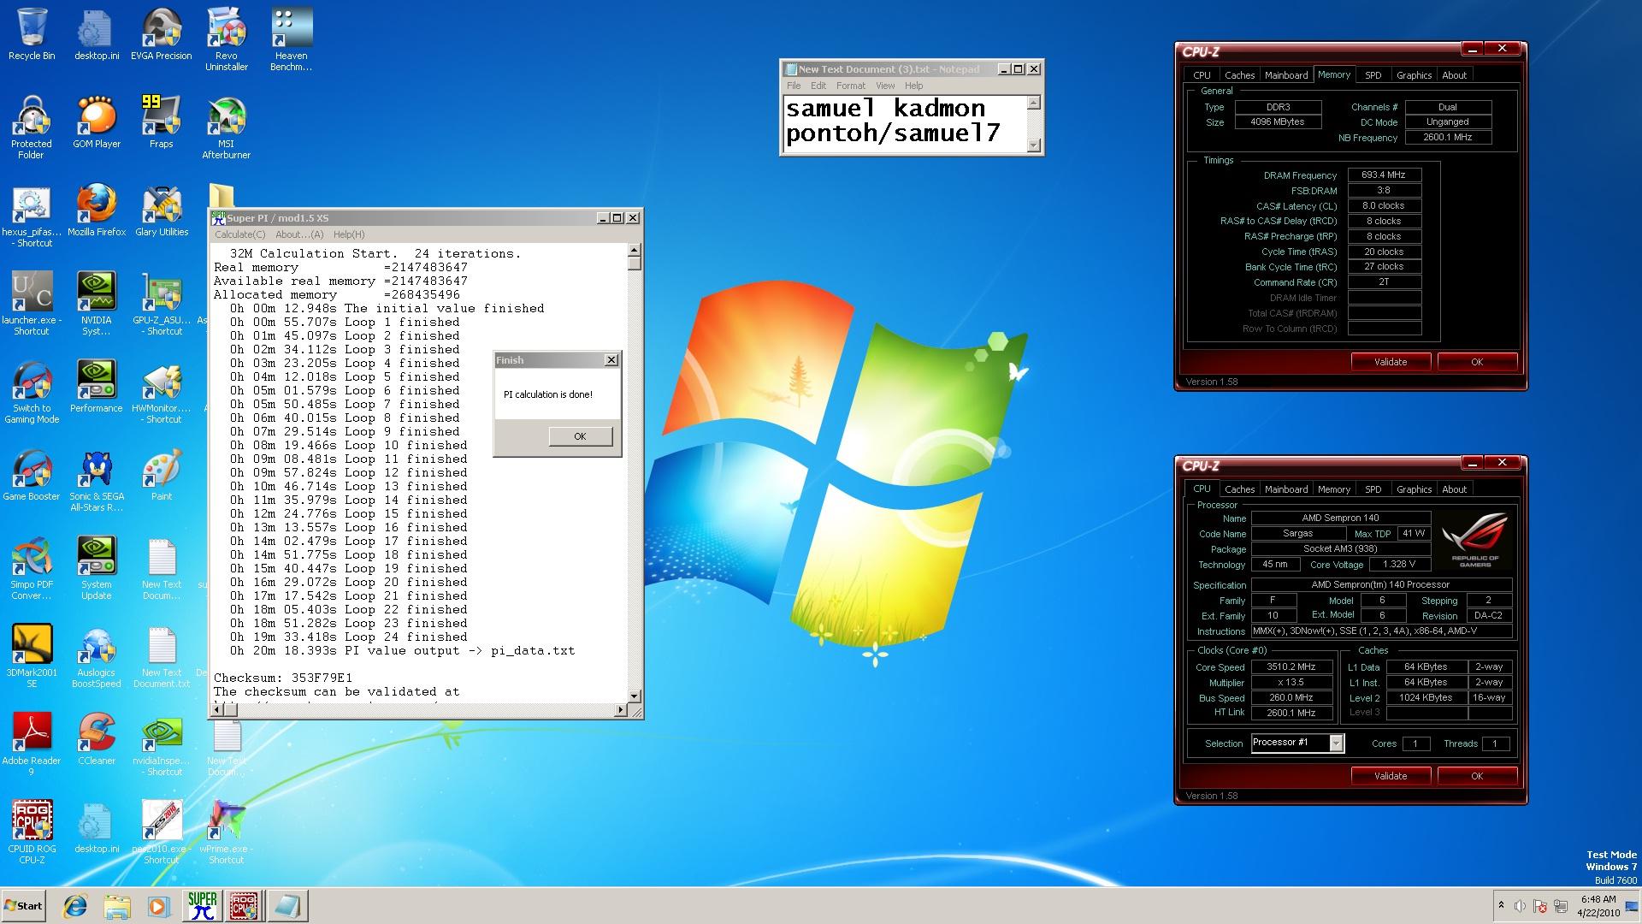Open hexus_pifast shortcut icon
1642x924 pixels.
[x=32, y=216]
